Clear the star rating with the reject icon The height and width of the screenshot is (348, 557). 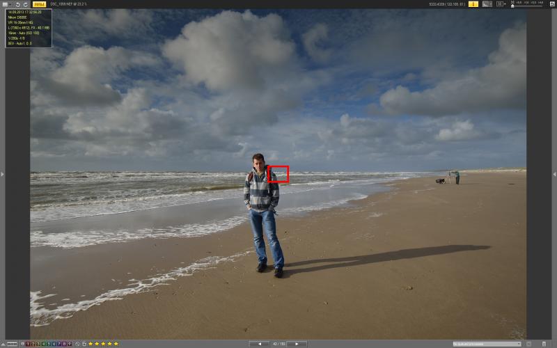(77, 344)
